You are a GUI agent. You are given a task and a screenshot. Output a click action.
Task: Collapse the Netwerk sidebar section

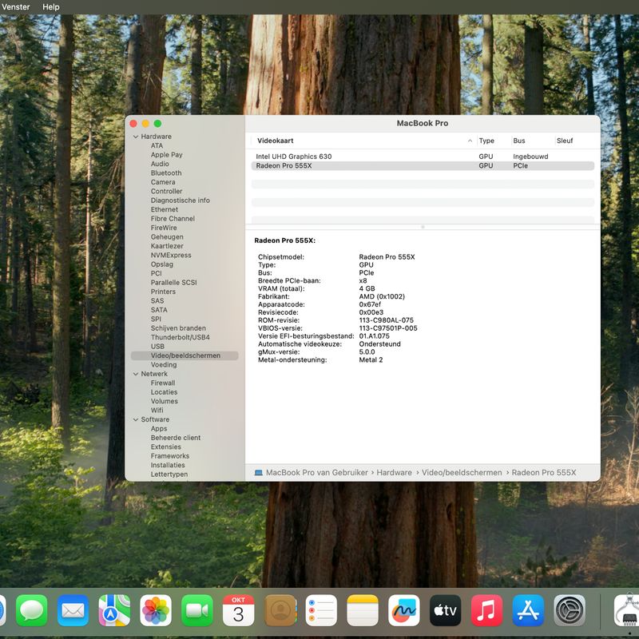(x=136, y=374)
